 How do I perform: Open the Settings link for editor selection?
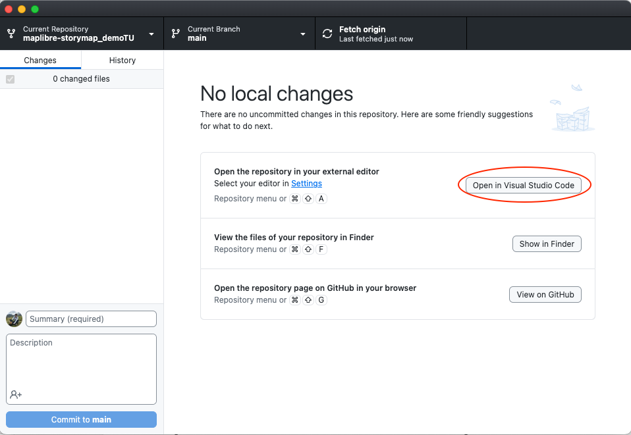pos(306,184)
